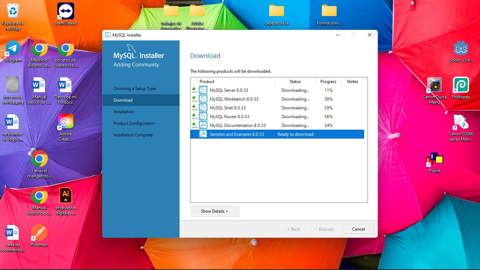Open the Canon G3000 series Manual shortcut
Viewport: 480px width, 270px height.
pos(461,127)
